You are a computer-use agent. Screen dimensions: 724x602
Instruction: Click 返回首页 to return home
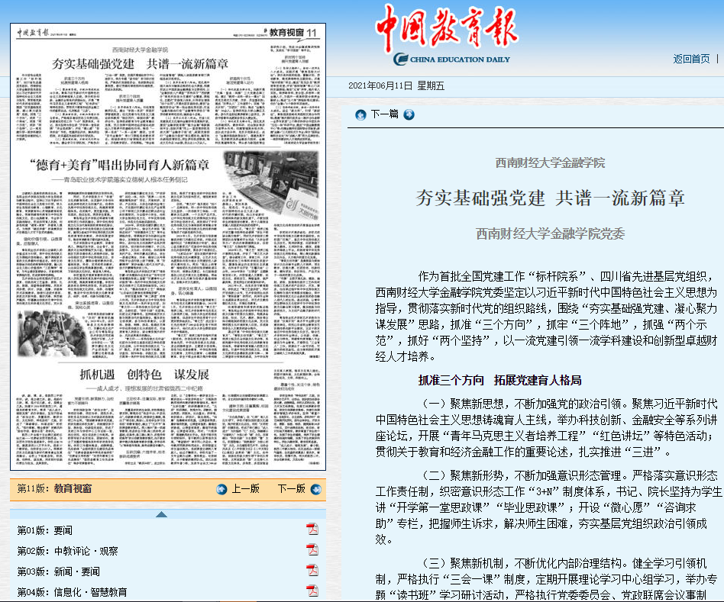coord(691,59)
